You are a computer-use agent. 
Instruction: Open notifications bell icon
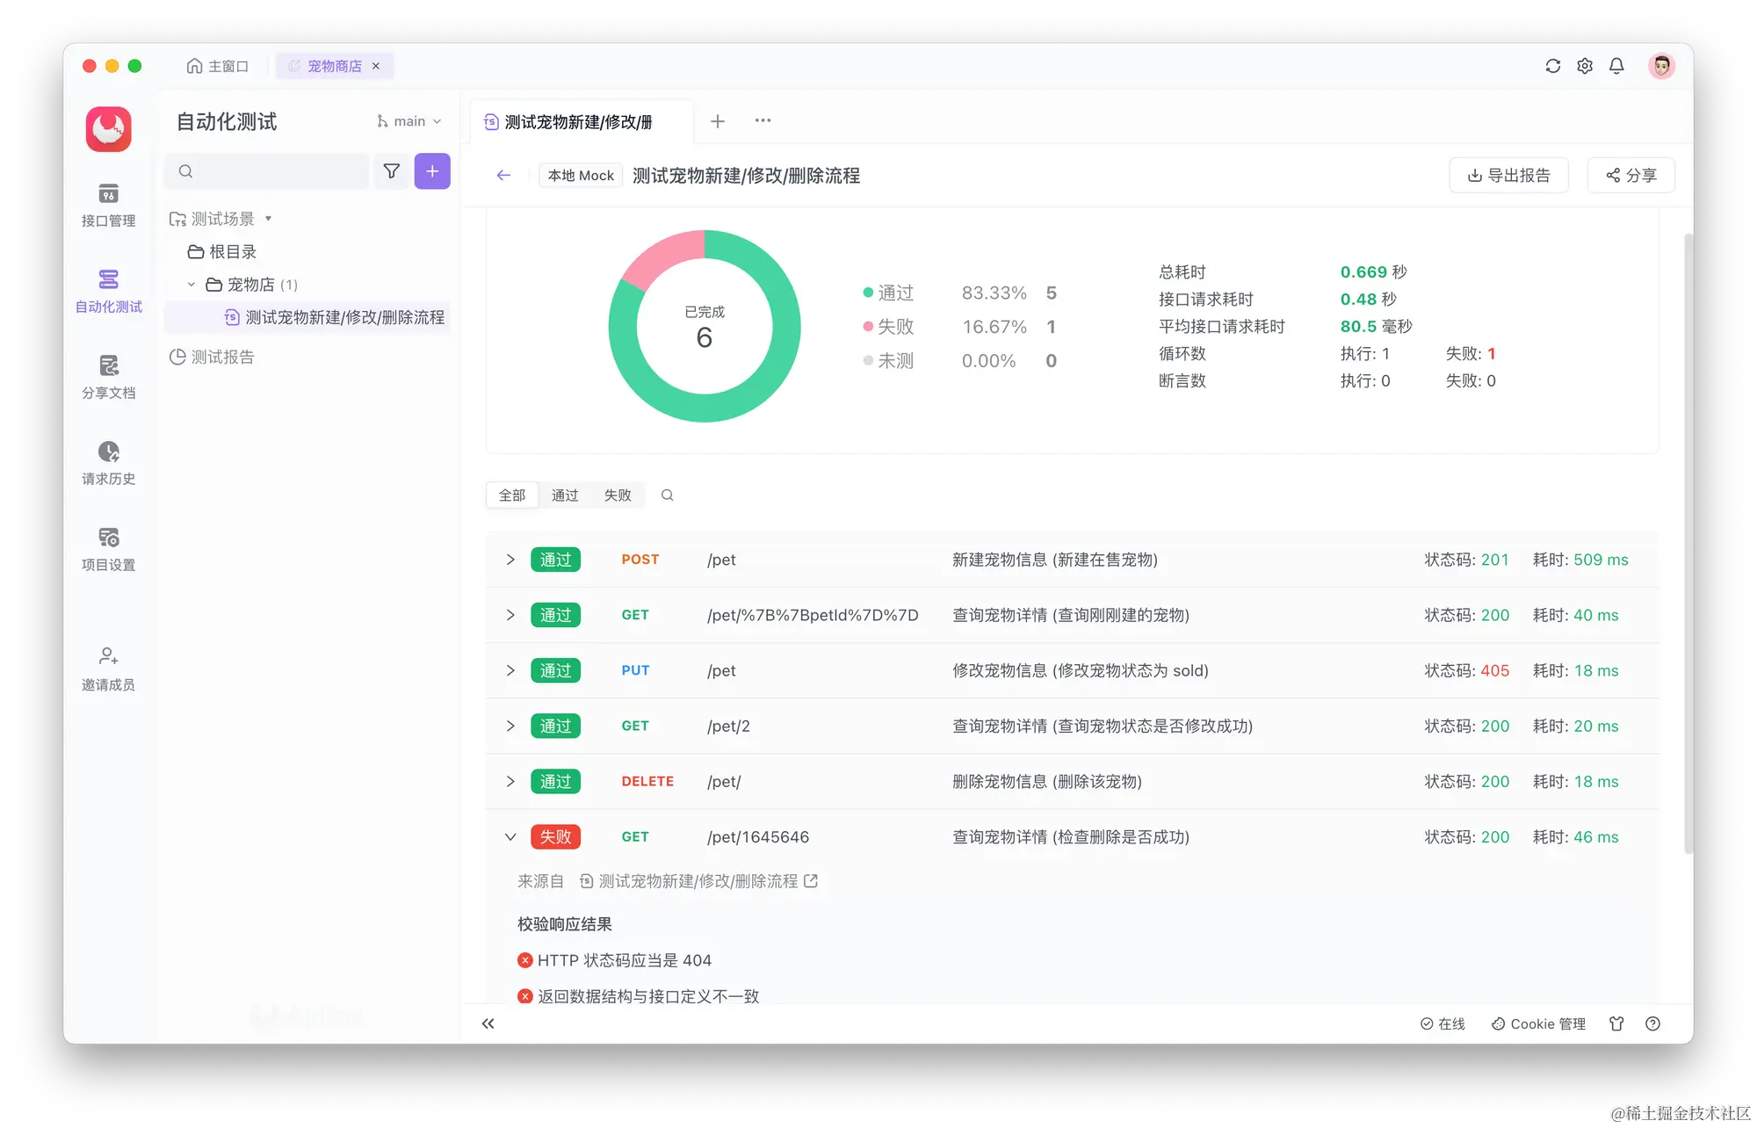[x=1616, y=66]
